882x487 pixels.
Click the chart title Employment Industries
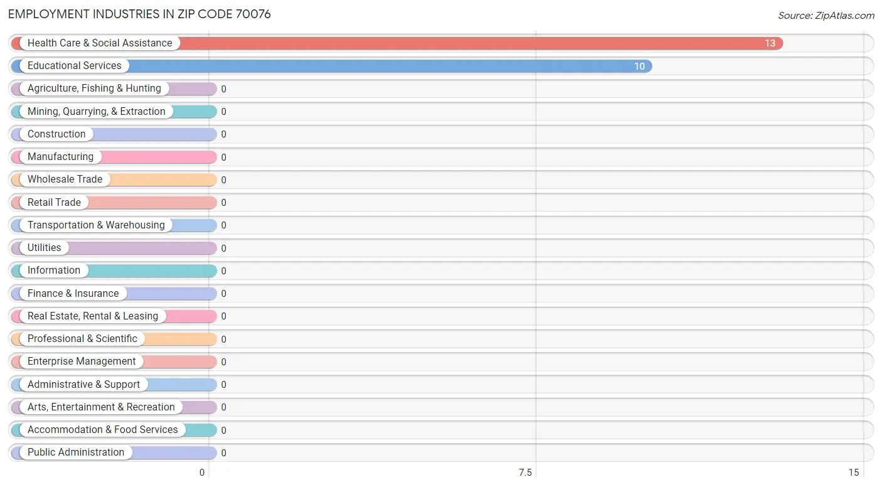(139, 14)
